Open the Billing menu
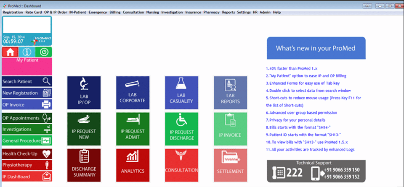The width and height of the screenshot is (404, 187). [115, 12]
